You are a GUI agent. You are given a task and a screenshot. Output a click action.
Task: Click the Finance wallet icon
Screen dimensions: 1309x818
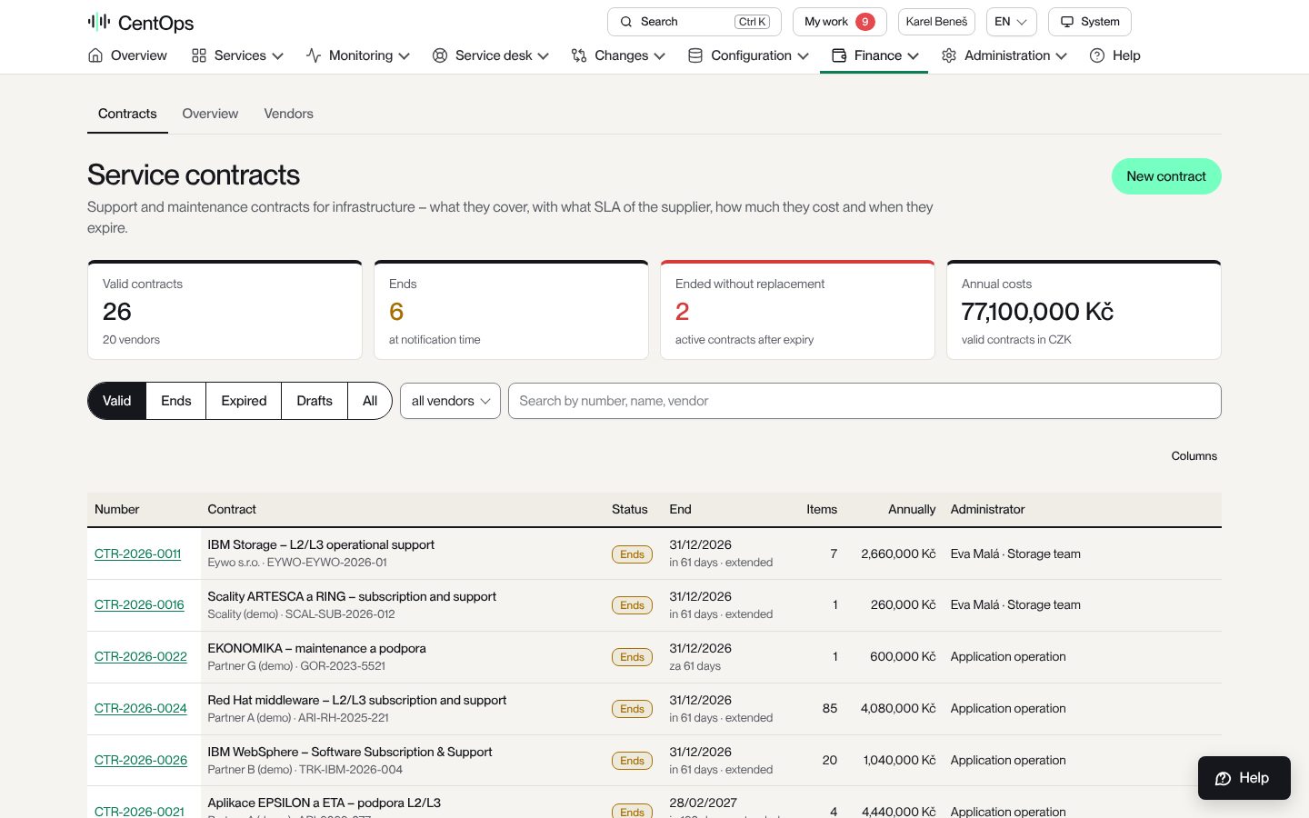(x=839, y=55)
